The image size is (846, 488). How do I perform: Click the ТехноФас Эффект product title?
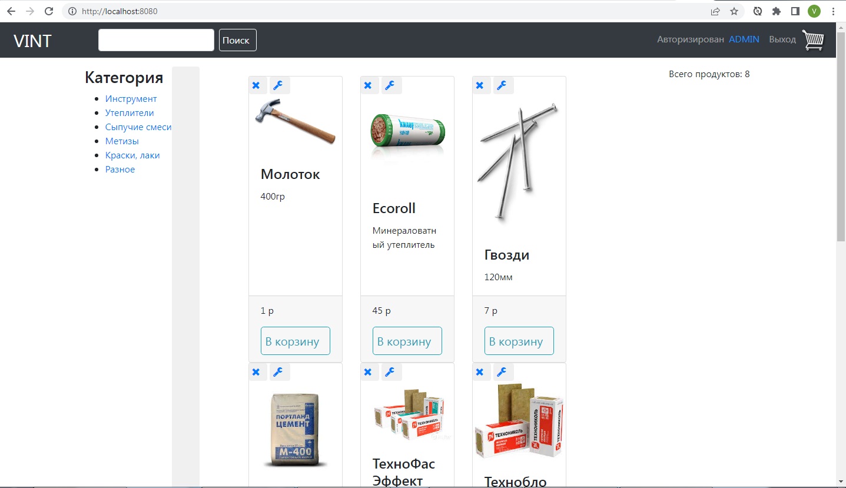point(404,472)
